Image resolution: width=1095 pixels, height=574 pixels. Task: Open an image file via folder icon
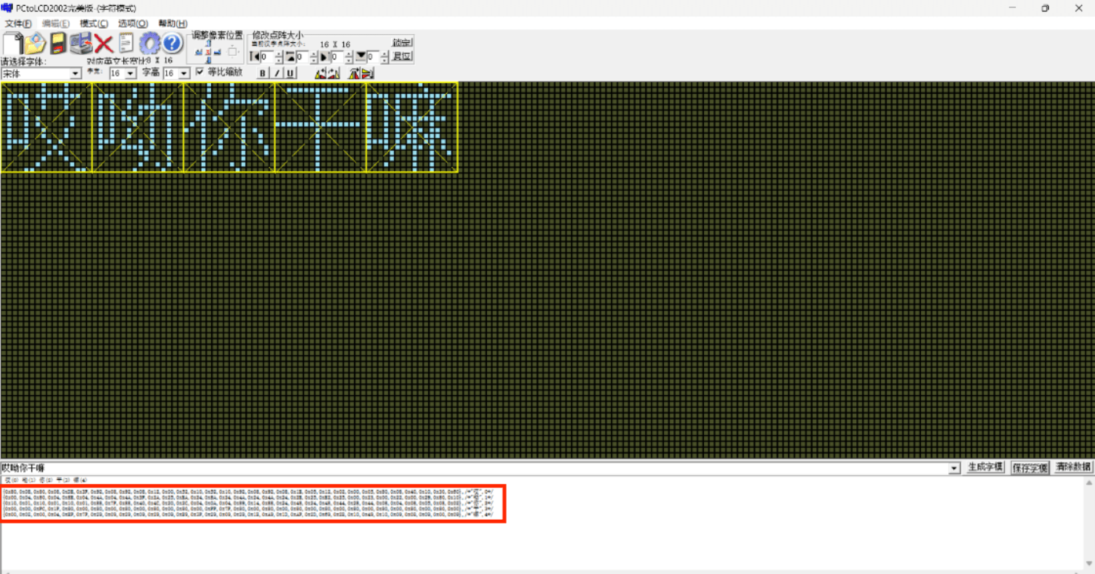tap(35, 43)
